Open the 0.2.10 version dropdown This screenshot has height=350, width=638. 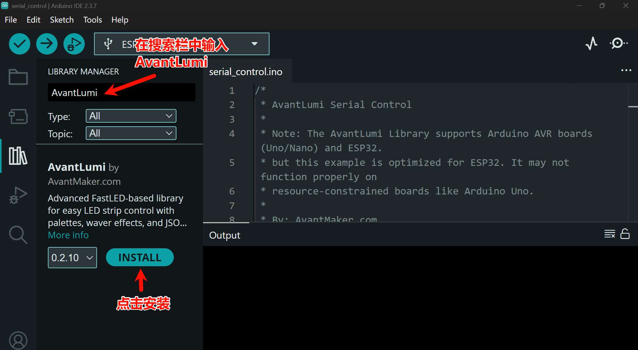click(72, 258)
